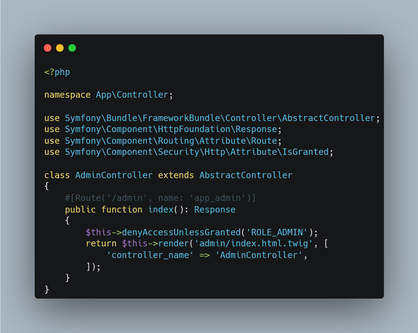
Task: Click the commented Route attribute line
Action: [160, 198]
